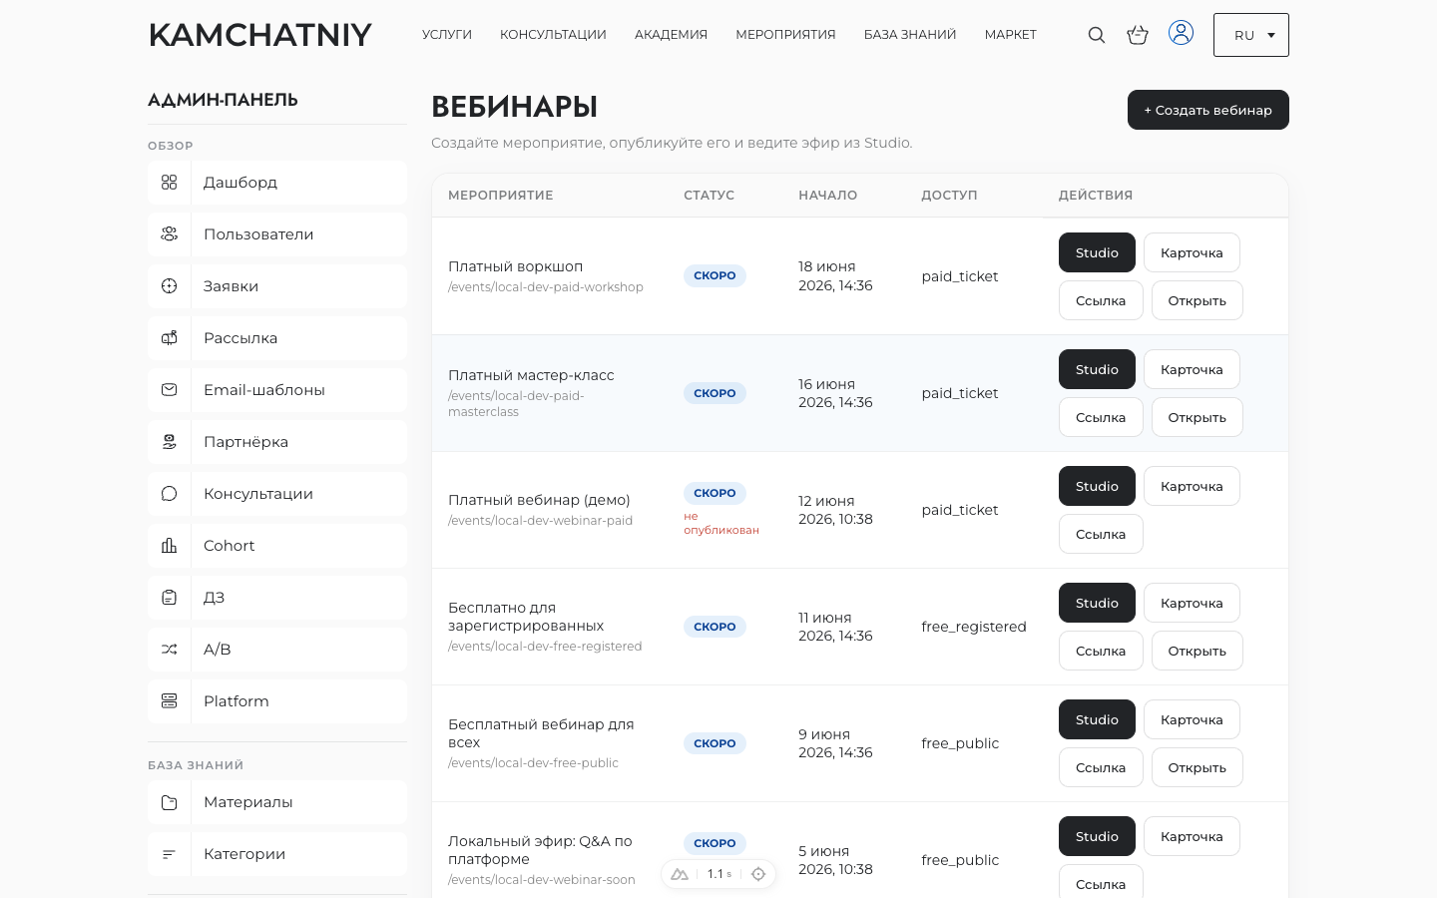The width and height of the screenshot is (1437, 898).
Task: Select Cohort in admin sidebar
Action: click(x=277, y=546)
